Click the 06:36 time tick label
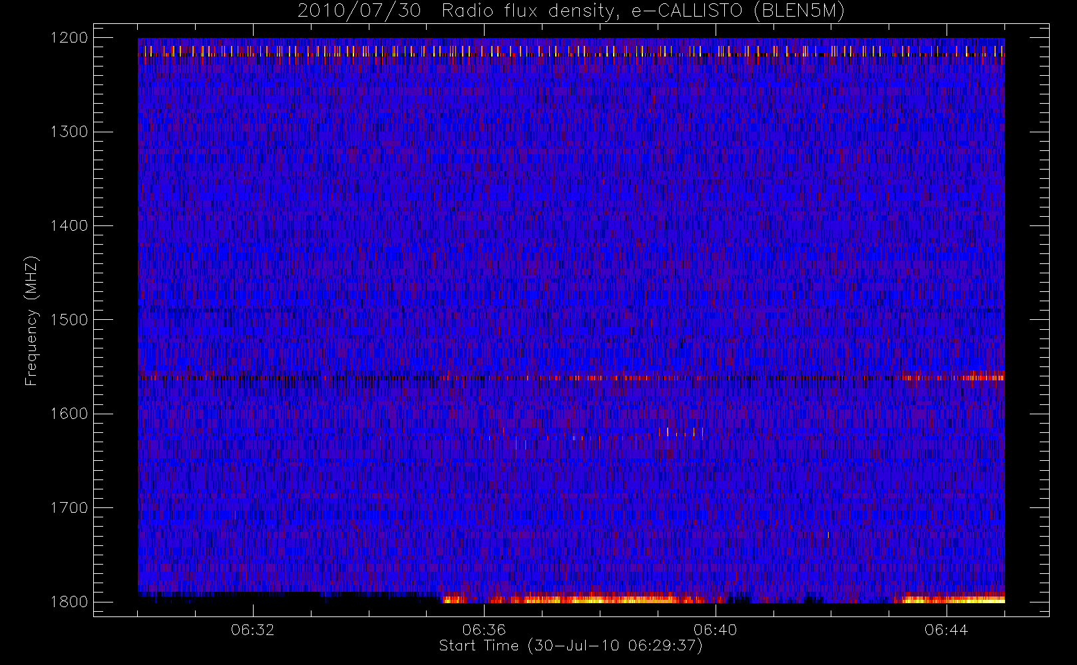 click(x=484, y=630)
